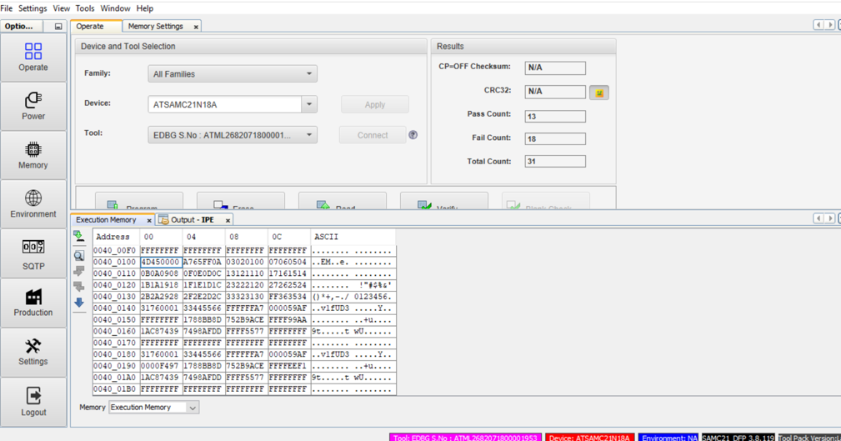Expand the Family dropdown
The width and height of the screenshot is (841, 441).
click(308, 74)
